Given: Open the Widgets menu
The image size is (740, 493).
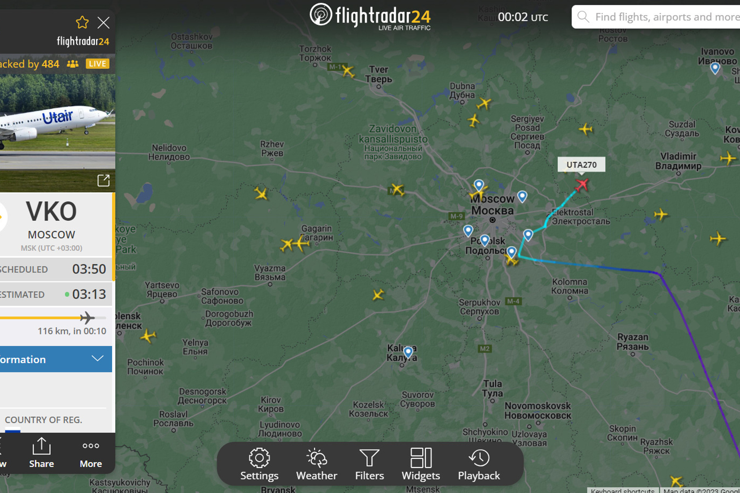Looking at the screenshot, I should (421, 464).
